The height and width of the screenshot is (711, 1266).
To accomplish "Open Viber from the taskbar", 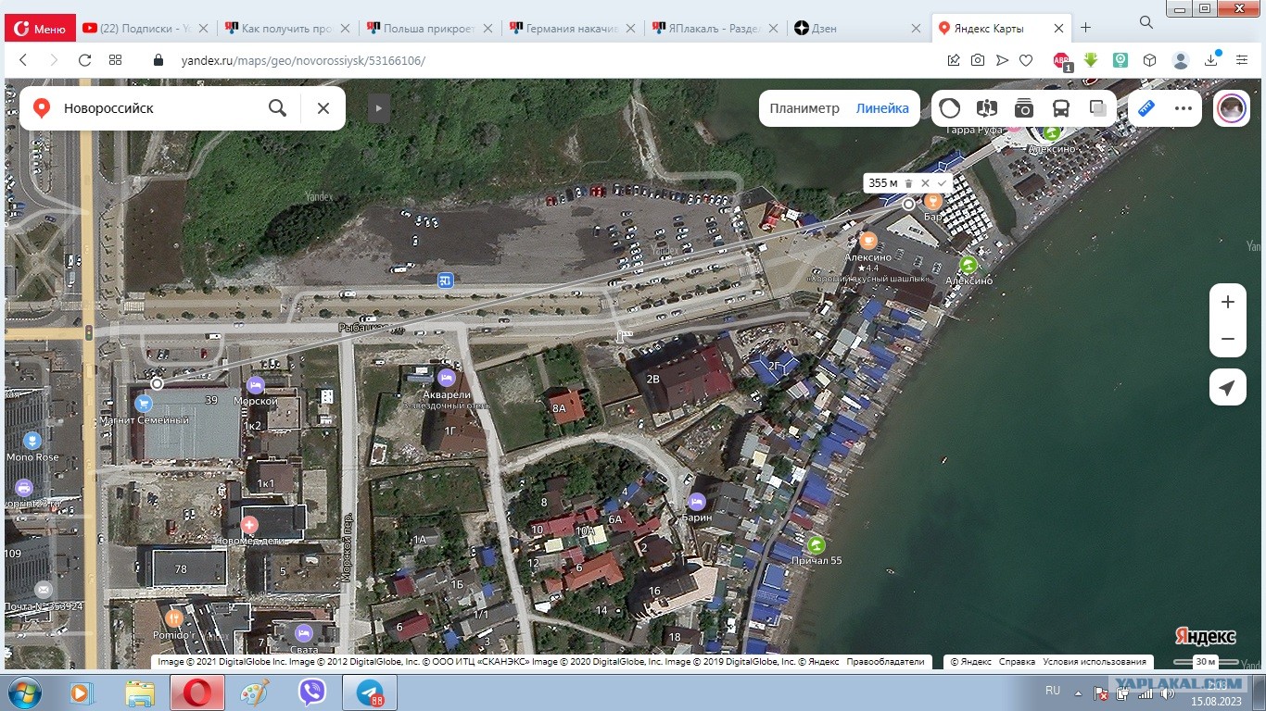I will (x=312, y=692).
